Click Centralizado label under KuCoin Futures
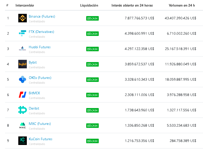Image resolution: width=203 pixels, height=150 pixels. tap(37, 144)
